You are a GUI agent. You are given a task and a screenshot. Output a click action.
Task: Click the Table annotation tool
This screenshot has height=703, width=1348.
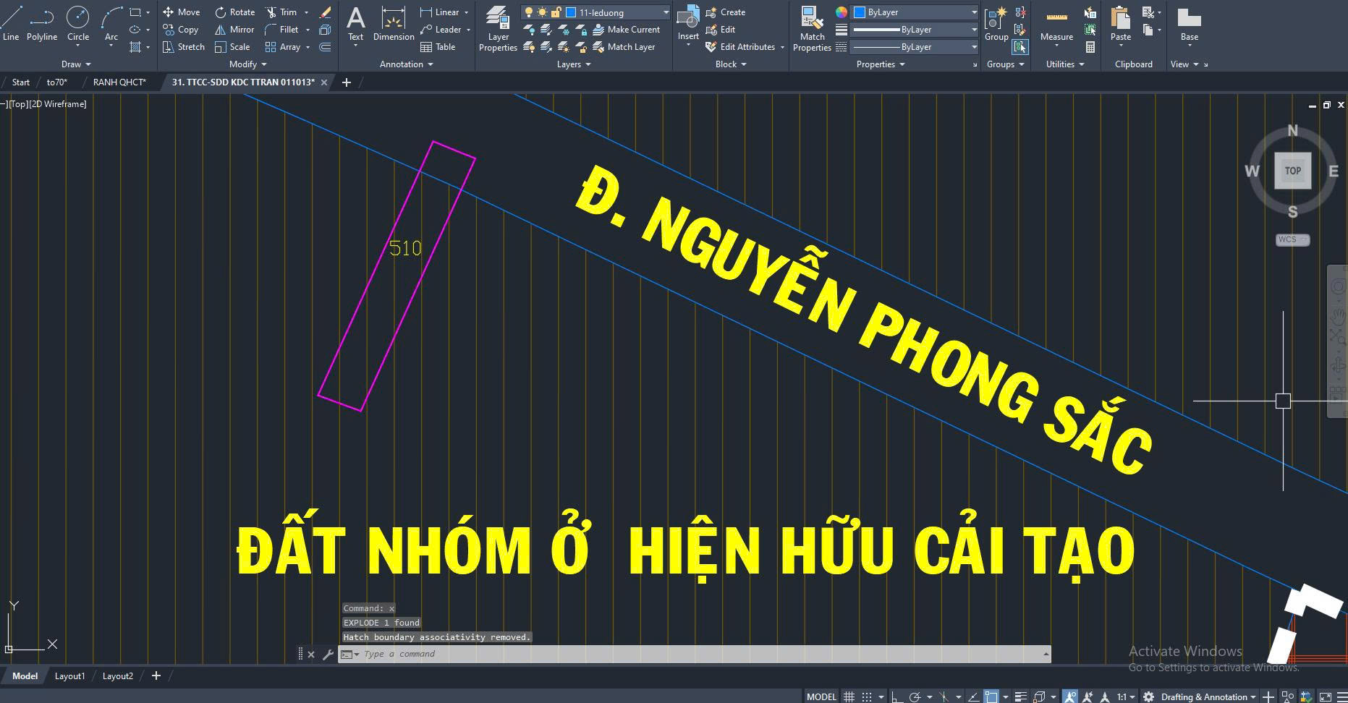(438, 47)
